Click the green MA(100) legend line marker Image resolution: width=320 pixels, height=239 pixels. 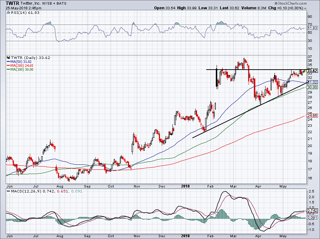[x=9, y=69]
